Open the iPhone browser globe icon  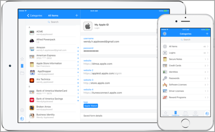[207, 114]
